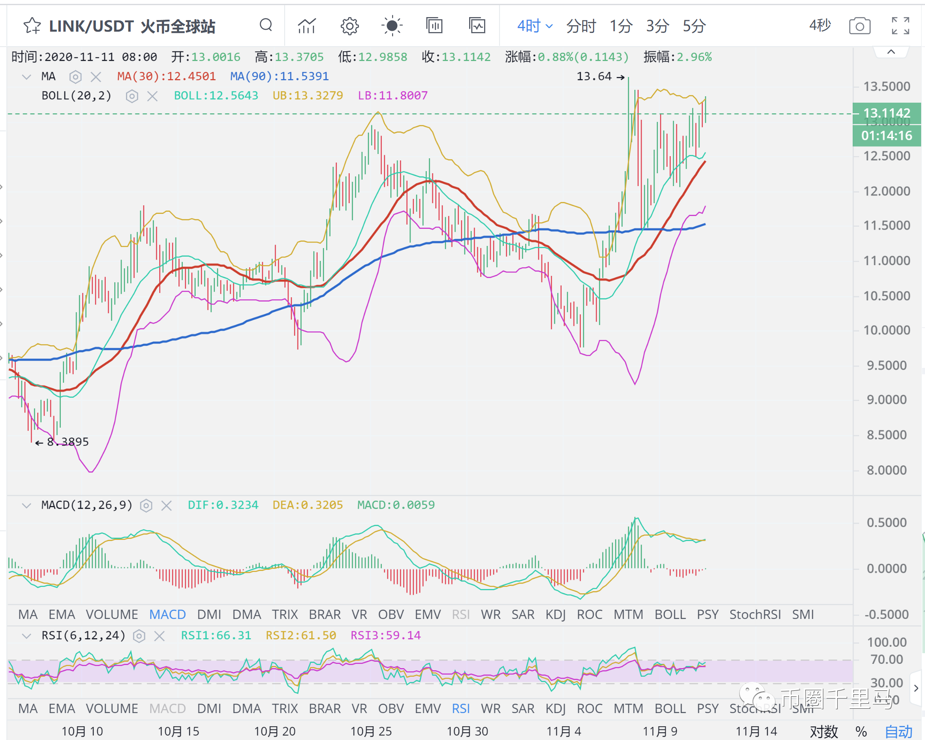The image size is (925, 740).
Task: Select StochRSI in the MACD panel indicator row
Action: (x=755, y=614)
